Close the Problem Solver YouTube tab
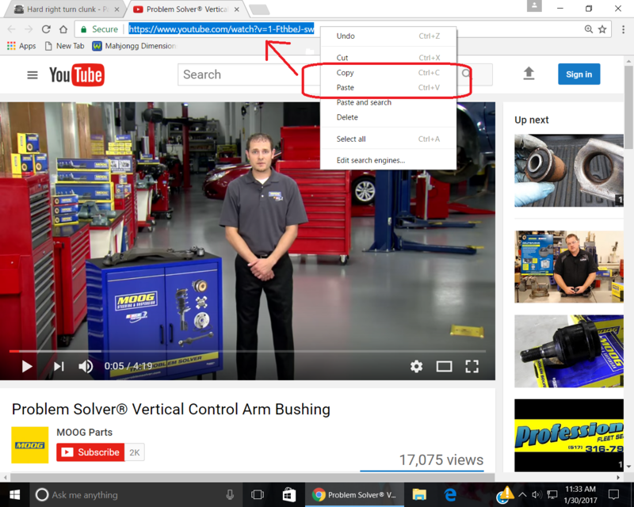The height and width of the screenshot is (507, 634). click(x=236, y=10)
